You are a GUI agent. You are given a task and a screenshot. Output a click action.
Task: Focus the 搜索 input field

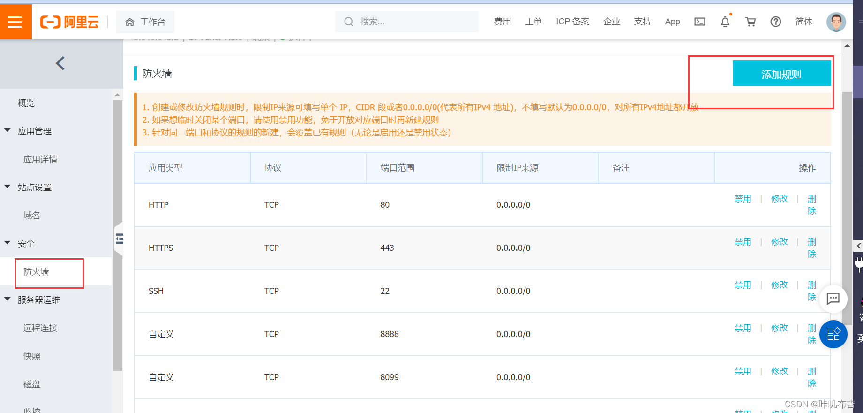(406, 22)
